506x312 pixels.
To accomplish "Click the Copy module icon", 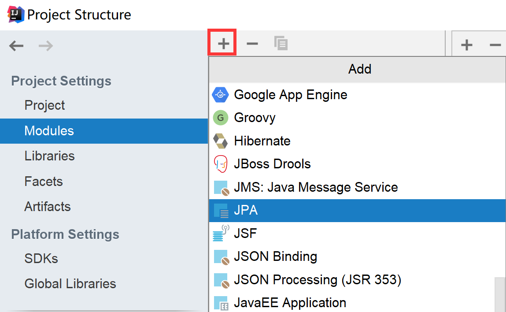I will (281, 43).
